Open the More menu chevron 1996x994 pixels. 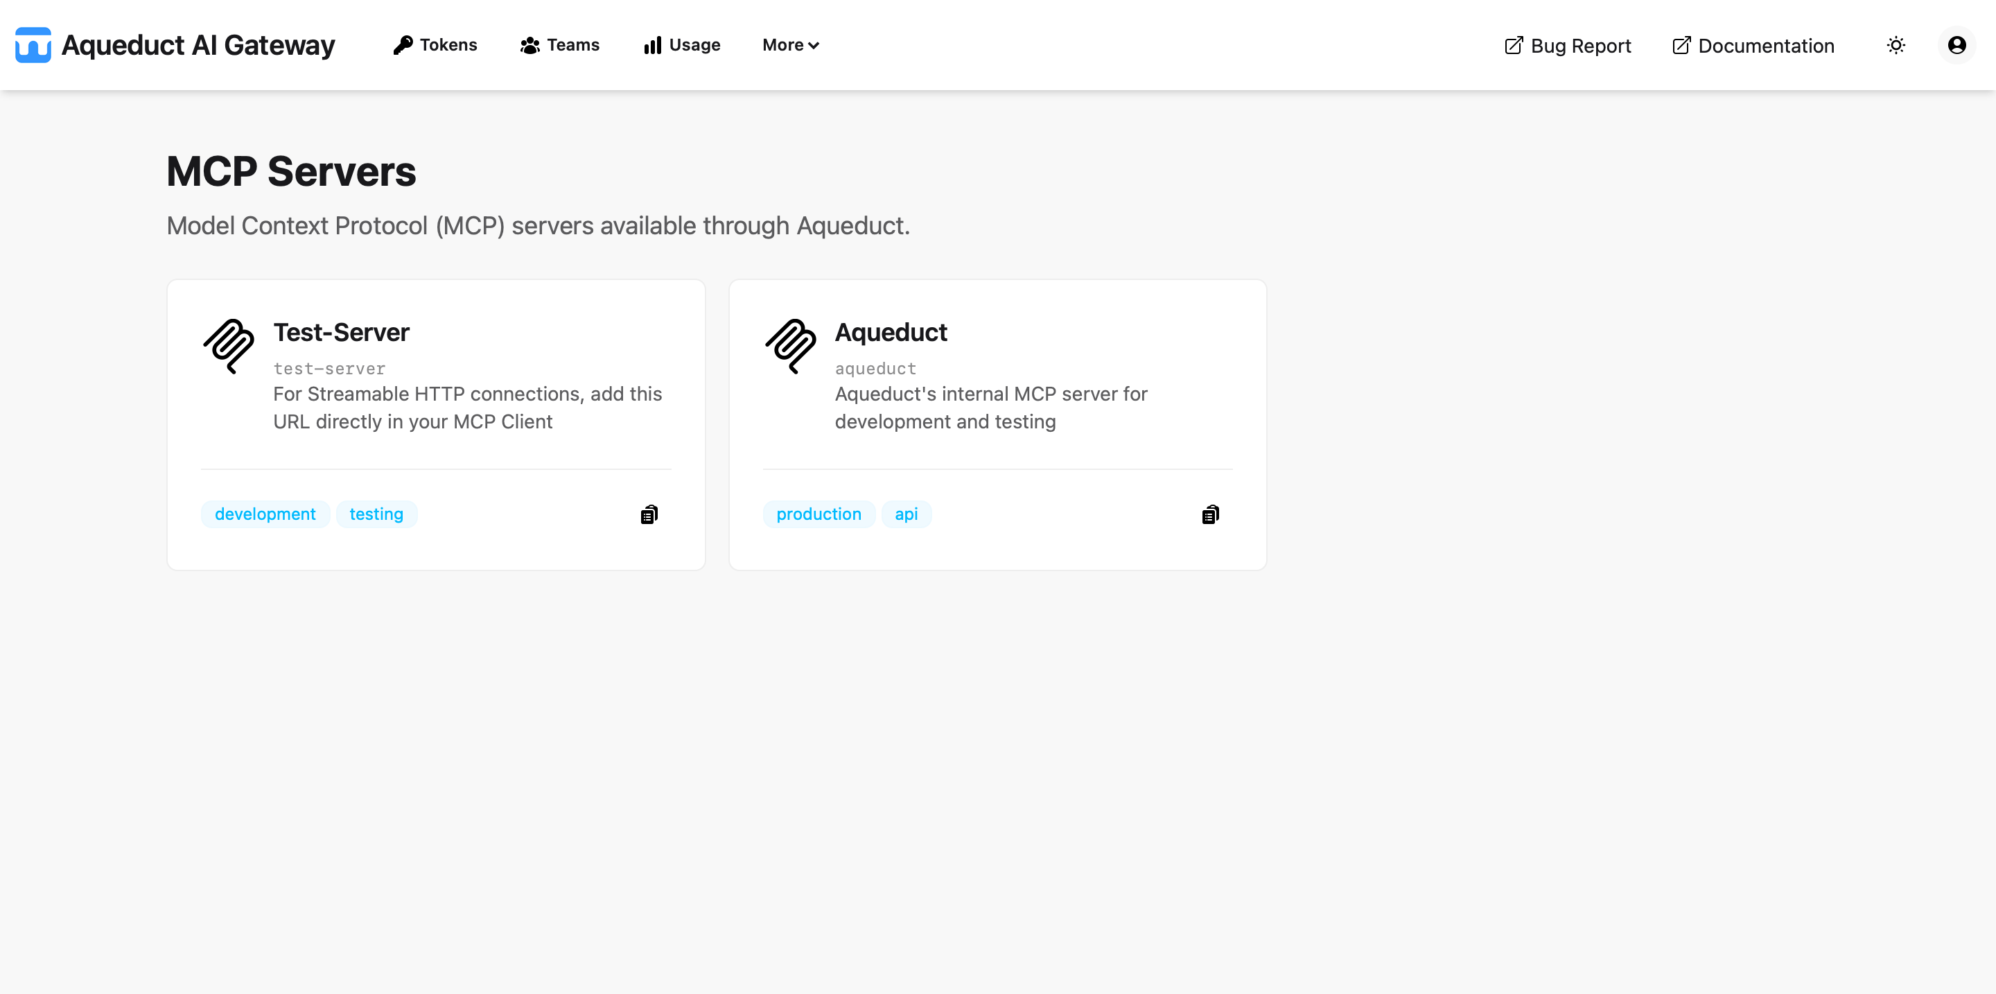(x=814, y=45)
